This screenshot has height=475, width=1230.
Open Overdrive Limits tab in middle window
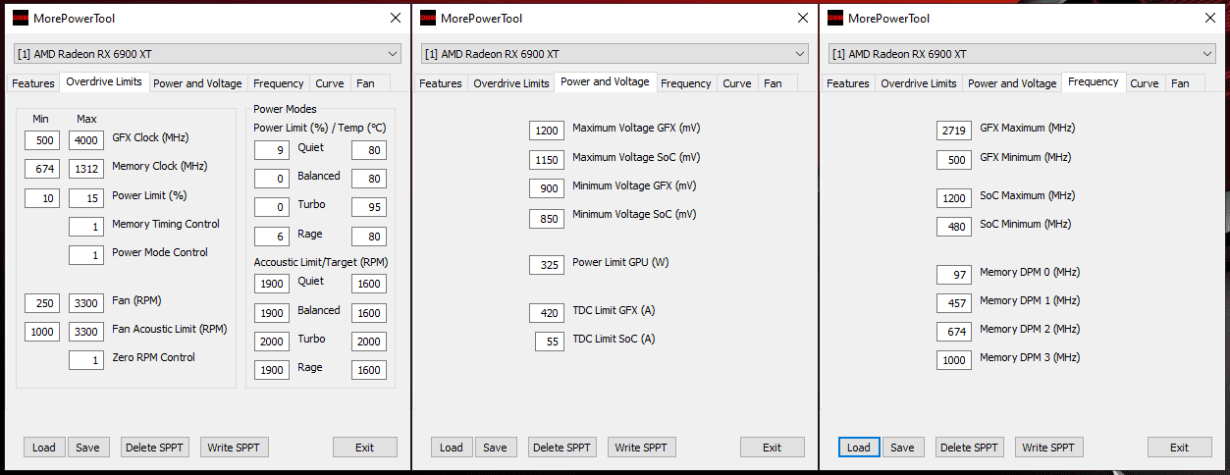[x=511, y=83]
